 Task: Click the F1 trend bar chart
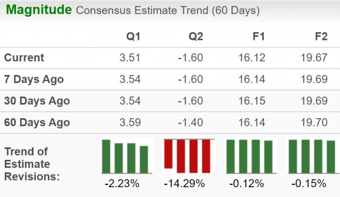point(251,157)
